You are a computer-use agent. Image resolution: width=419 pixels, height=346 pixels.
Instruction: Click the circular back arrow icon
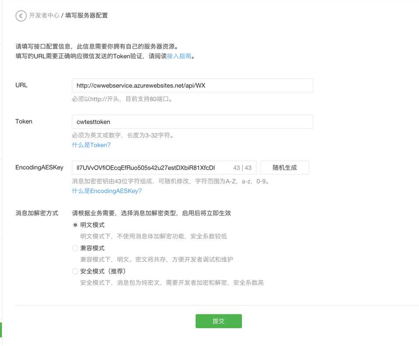[x=21, y=16]
